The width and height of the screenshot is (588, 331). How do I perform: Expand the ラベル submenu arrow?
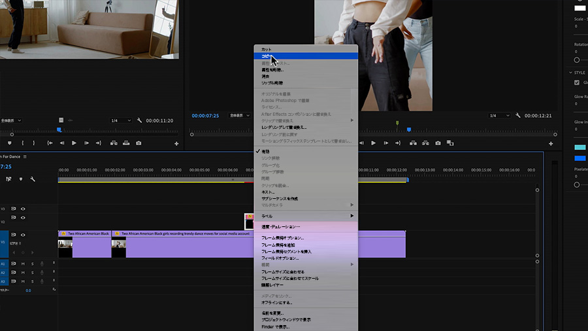click(x=351, y=216)
